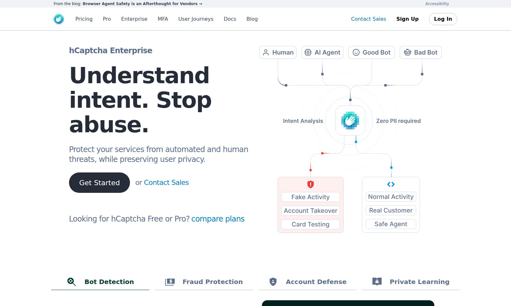Screen dimensions: 511x306
Task: Switch to the Fraud Protection tab
Action: pyautogui.click(x=204, y=282)
